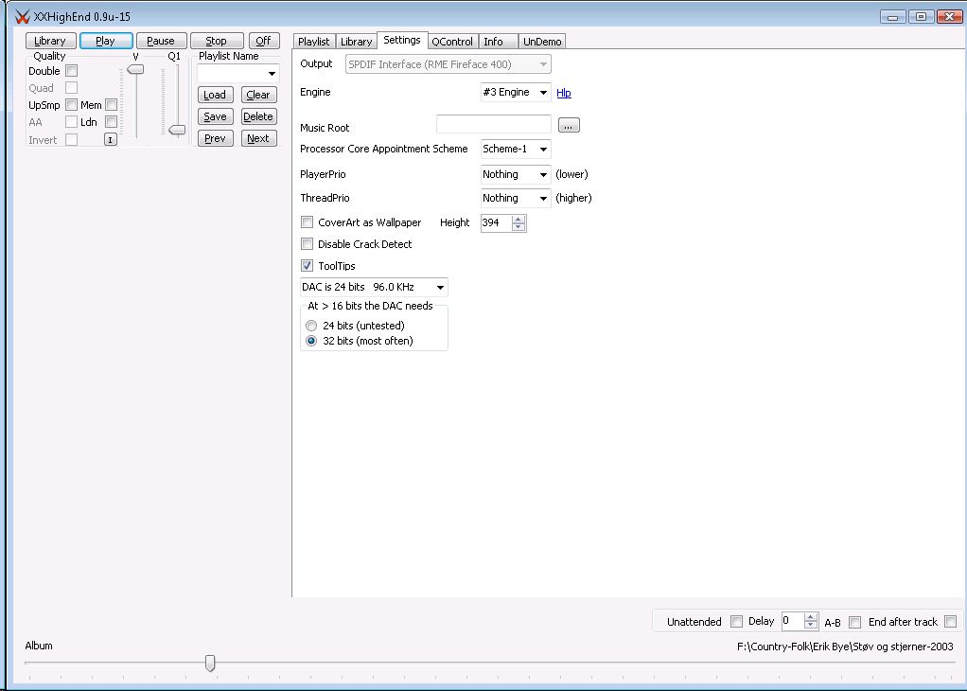Click the Music Root text field
The height and width of the screenshot is (691, 967).
coord(493,123)
